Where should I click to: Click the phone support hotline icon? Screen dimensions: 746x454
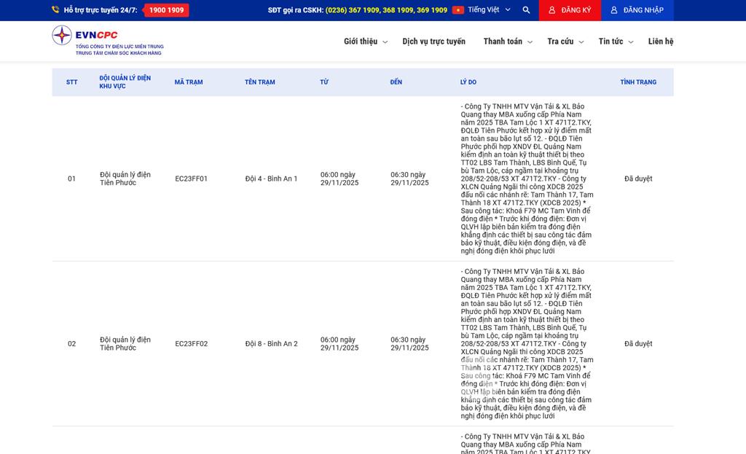click(x=55, y=10)
